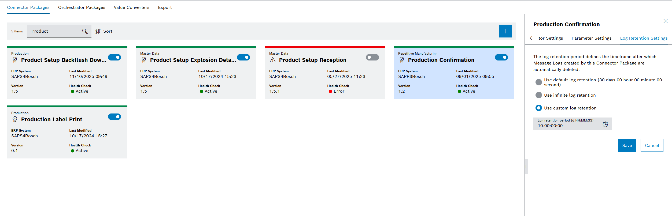This screenshot has width=672, height=216.
Task: Click warning triangle icon on Product Setup Reception
Action: pos(273,60)
